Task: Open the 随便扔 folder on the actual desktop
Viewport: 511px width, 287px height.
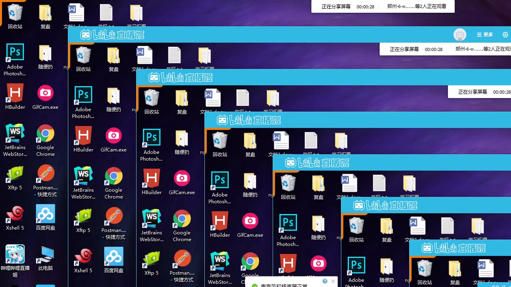Action: coord(46,57)
